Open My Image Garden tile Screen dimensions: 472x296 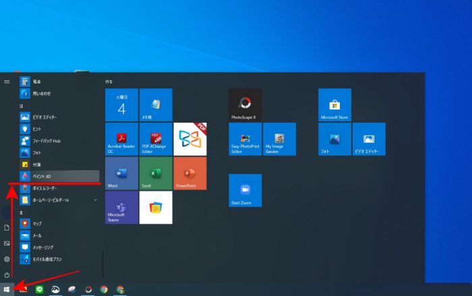click(x=280, y=139)
